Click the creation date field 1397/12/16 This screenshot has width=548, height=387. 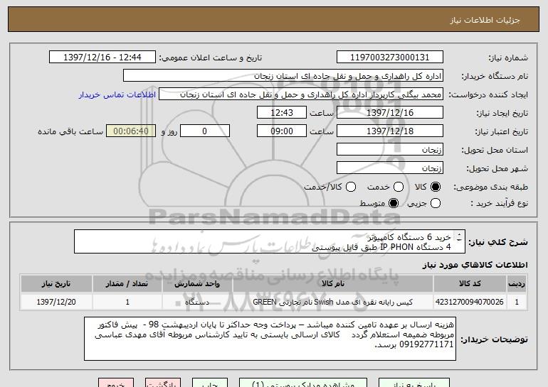390,113
